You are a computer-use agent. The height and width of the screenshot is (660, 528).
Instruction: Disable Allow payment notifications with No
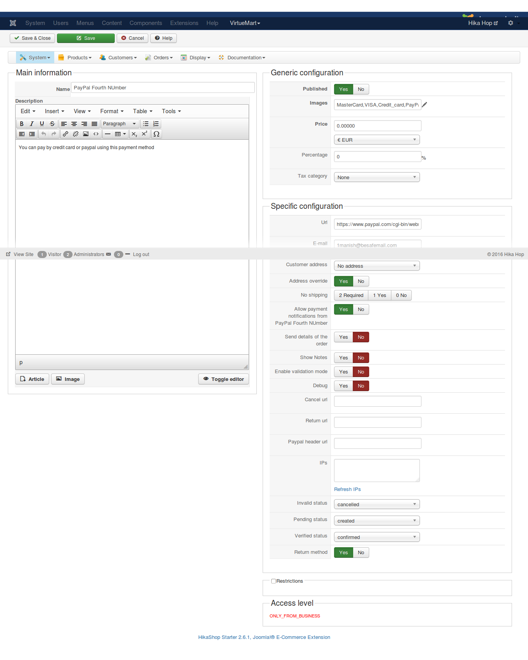pos(361,310)
